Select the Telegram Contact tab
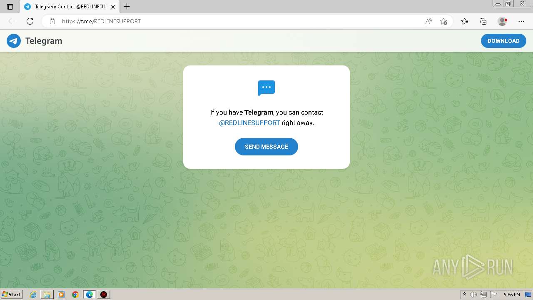 [x=70, y=7]
